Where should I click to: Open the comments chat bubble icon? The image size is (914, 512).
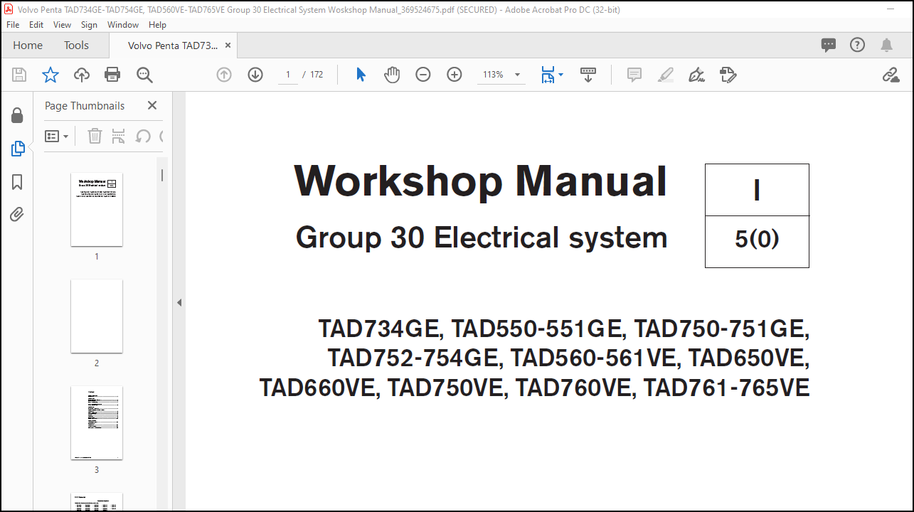[x=829, y=45]
